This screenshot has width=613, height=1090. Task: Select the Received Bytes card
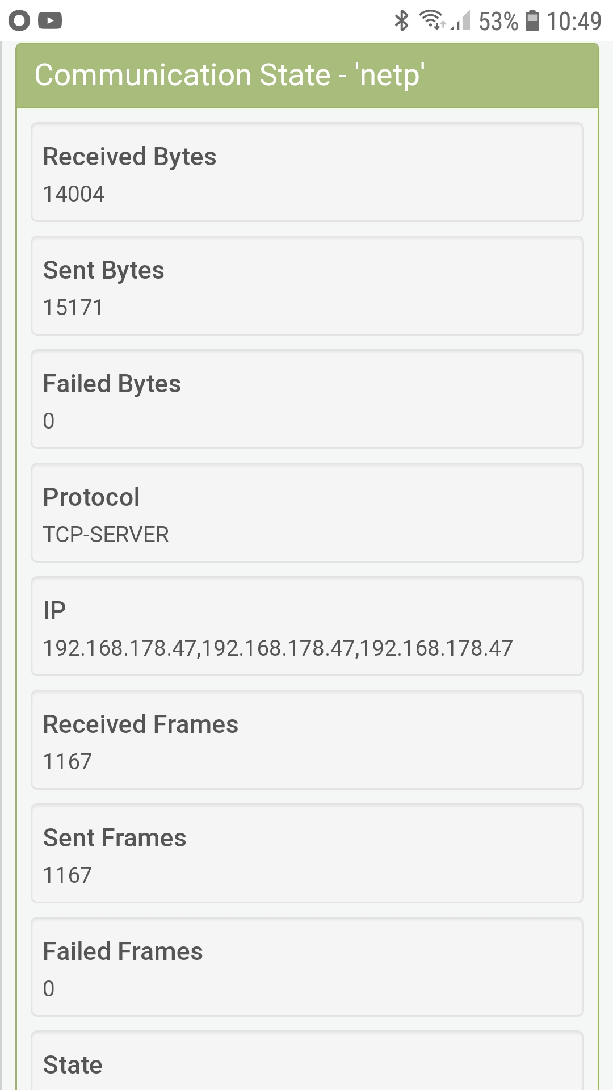(x=307, y=172)
